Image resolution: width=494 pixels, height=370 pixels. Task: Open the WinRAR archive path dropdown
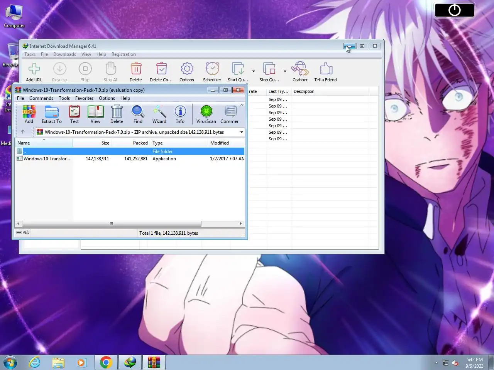[242, 132]
